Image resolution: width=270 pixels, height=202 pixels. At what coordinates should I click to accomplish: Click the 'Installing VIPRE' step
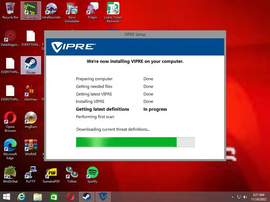click(x=90, y=102)
